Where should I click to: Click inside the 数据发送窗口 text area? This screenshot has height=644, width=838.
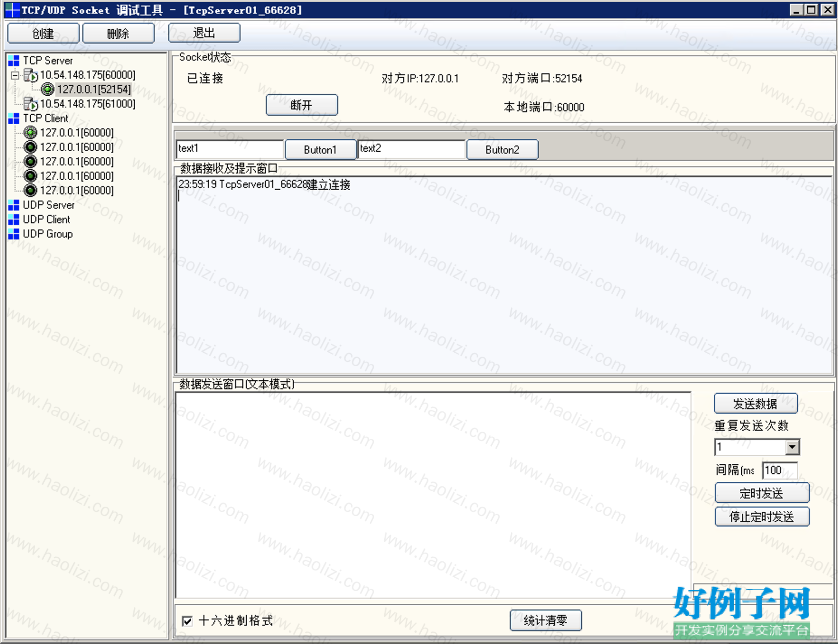[x=433, y=495]
